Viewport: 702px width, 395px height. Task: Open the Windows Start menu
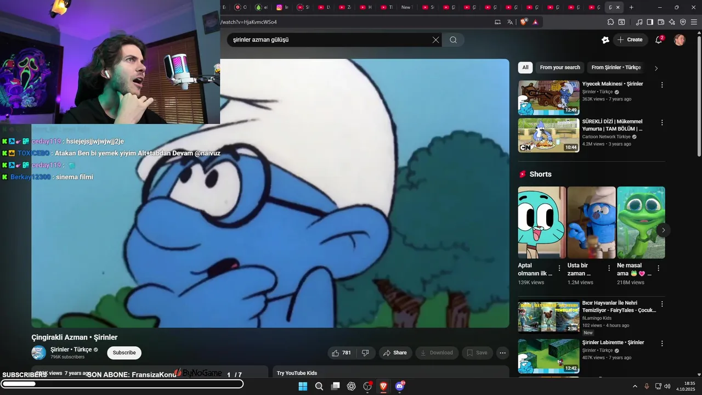click(303, 386)
